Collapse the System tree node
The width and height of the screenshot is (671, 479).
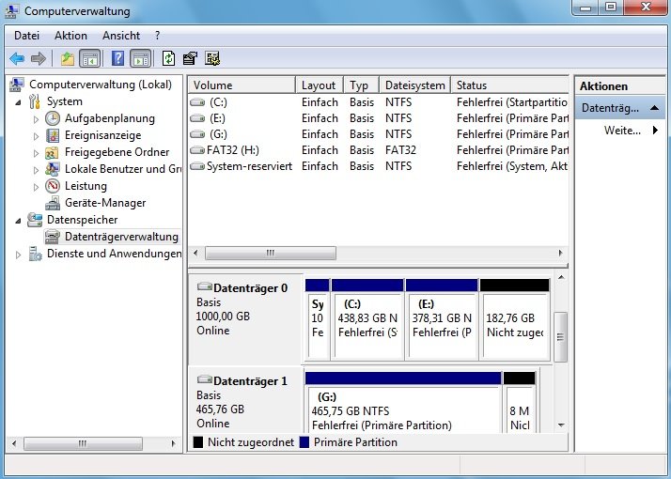click(x=19, y=102)
